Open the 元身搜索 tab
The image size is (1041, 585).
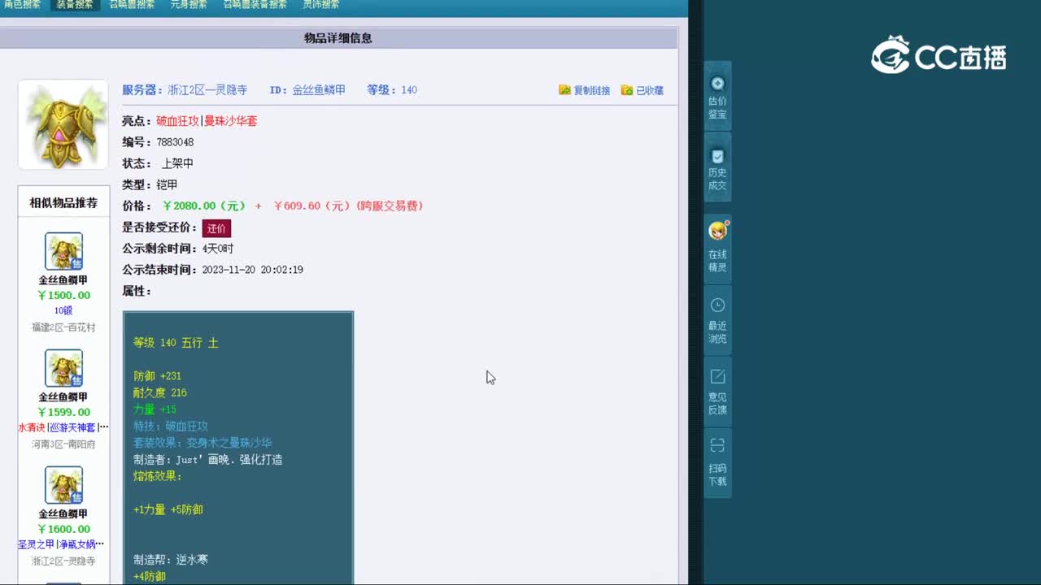(x=189, y=4)
